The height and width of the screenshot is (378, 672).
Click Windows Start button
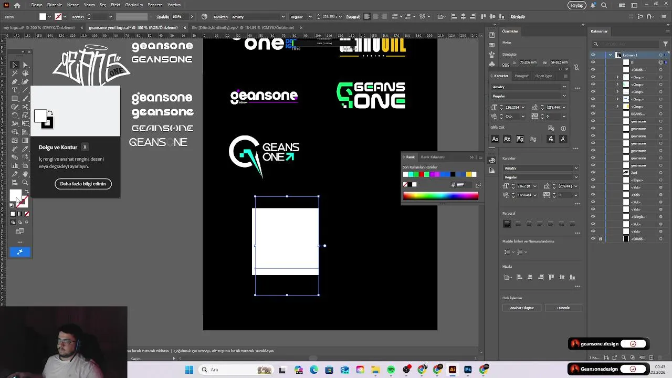pos(189,370)
